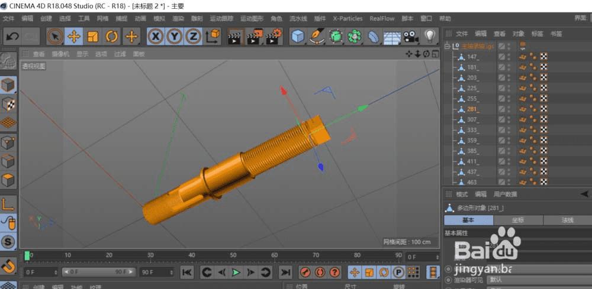592x289 pixels.
Task: Open the 对象 menu in Object Manager
Action: [x=519, y=34]
